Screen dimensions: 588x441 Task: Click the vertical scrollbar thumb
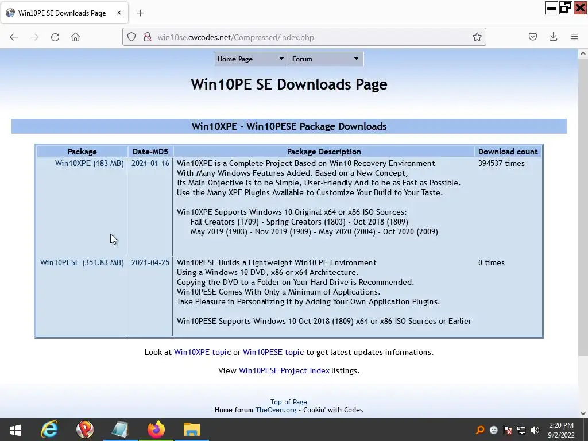pyautogui.click(x=583, y=207)
